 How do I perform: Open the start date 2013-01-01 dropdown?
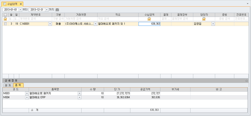[20, 10]
